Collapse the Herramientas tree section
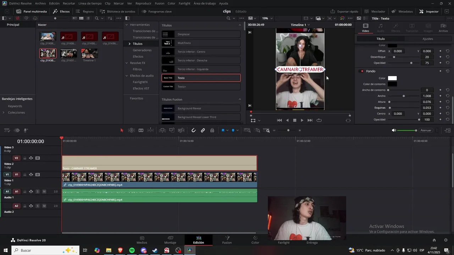The width and height of the screenshot is (454, 255). click(127, 25)
